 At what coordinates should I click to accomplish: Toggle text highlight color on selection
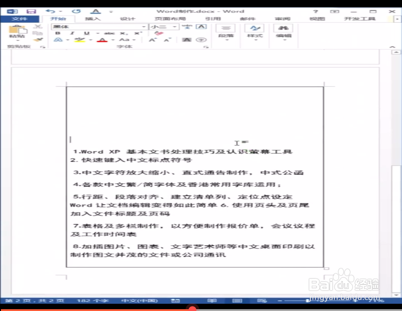click(x=79, y=40)
